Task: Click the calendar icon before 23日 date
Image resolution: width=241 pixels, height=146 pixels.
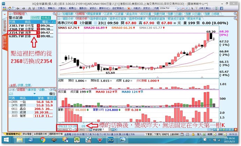Action: coord(96,23)
